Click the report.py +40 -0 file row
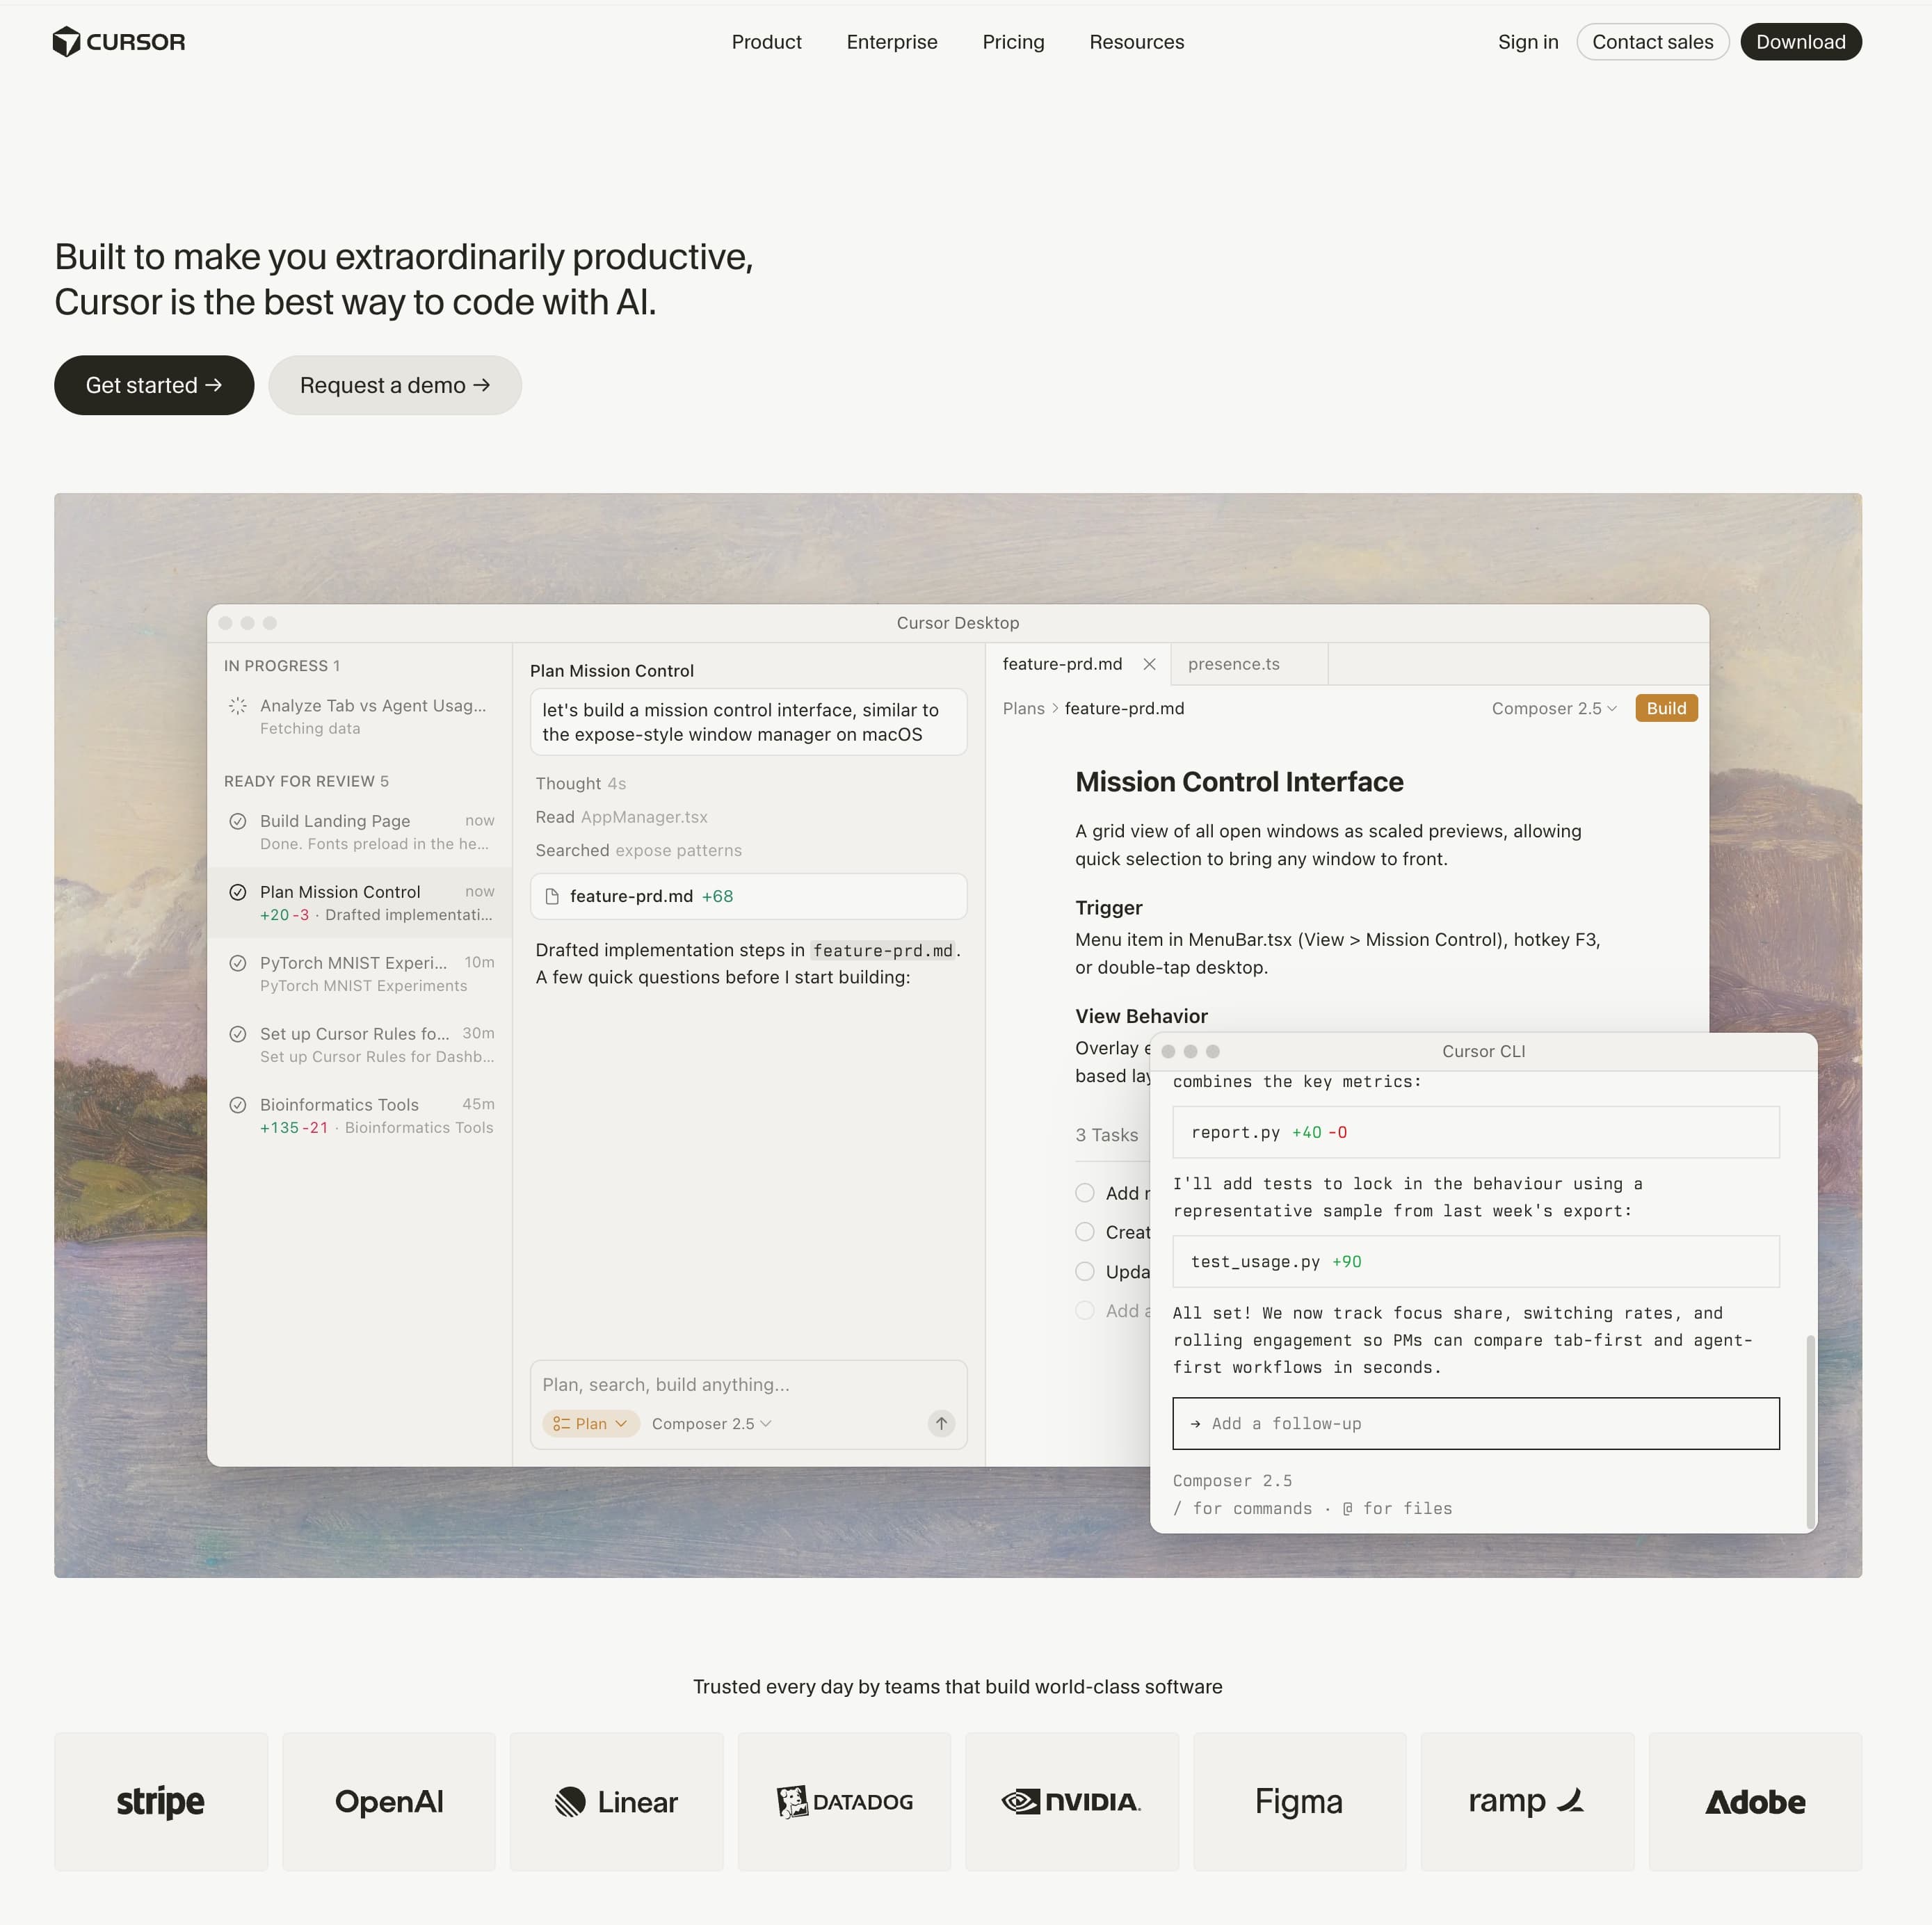This screenshot has width=1932, height=1925. 1475,1132
